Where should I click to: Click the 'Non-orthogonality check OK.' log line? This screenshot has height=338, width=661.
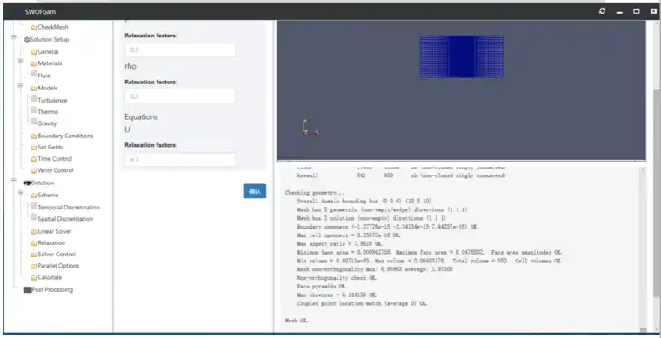(337, 278)
